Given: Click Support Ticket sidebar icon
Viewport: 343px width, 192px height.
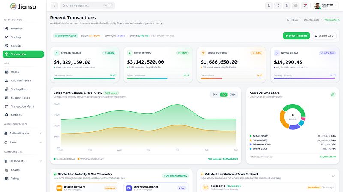Looking at the screenshot, I should tap(6, 98).
